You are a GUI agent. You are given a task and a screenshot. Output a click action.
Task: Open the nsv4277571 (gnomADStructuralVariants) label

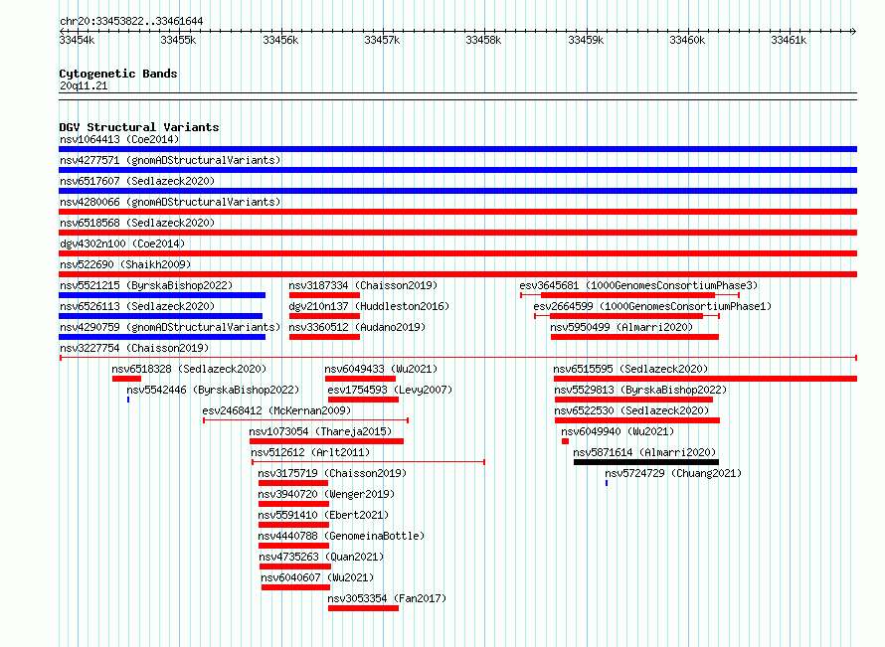[170, 160]
